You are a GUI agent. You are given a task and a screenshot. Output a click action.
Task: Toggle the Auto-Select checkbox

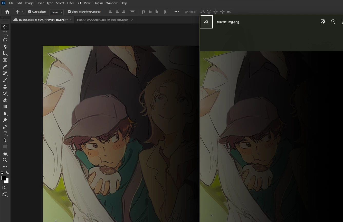[x=30, y=12]
